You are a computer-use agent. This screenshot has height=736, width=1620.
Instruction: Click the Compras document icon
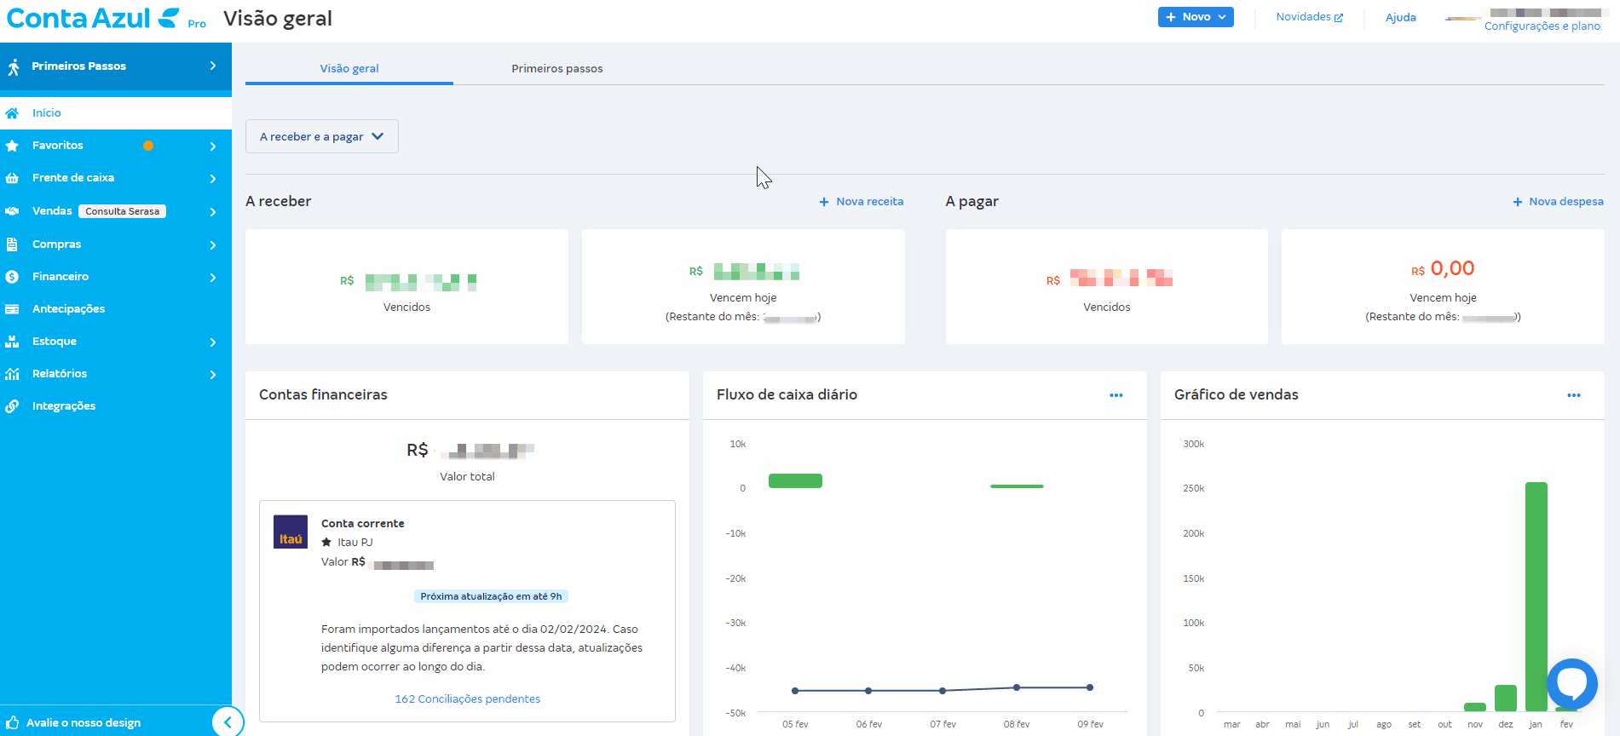[x=12, y=244]
